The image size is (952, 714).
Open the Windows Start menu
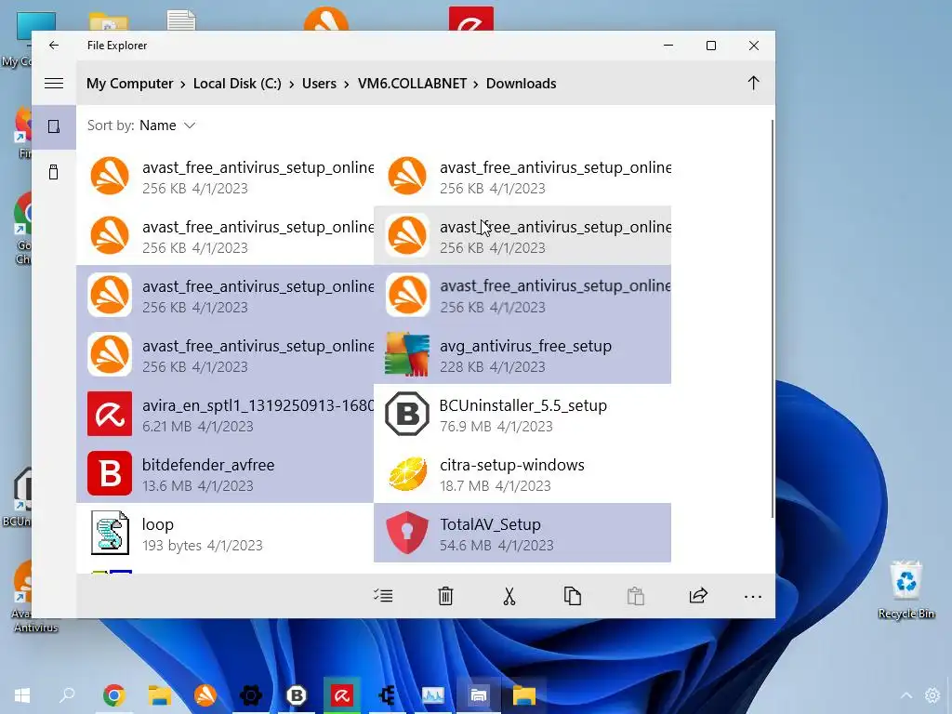[x=22, y=695]
